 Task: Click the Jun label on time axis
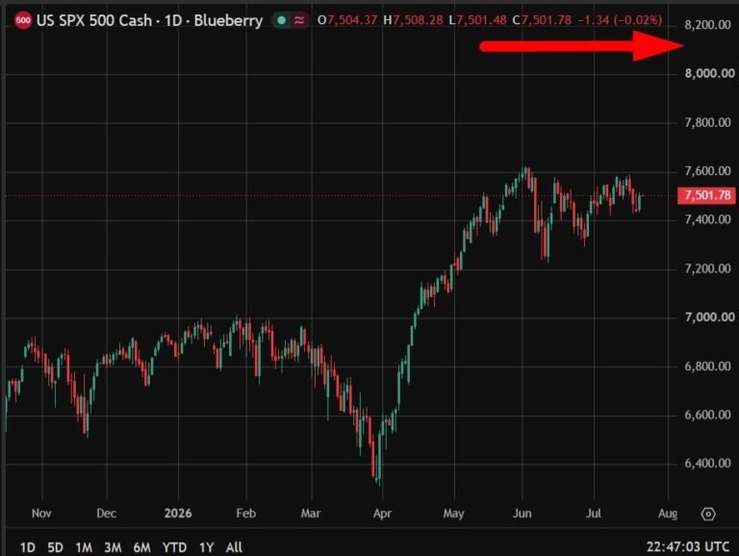(522, 513)
